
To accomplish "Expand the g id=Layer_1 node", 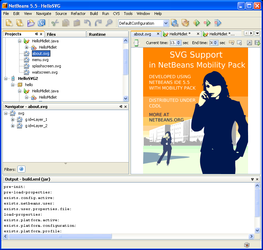I will tap(13, 119).
